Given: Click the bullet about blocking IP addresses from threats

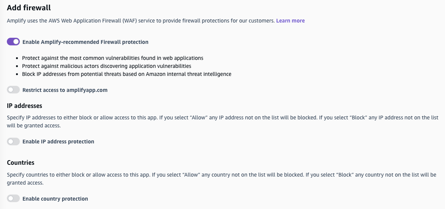Looking at the screenshot, I should 127,74.
